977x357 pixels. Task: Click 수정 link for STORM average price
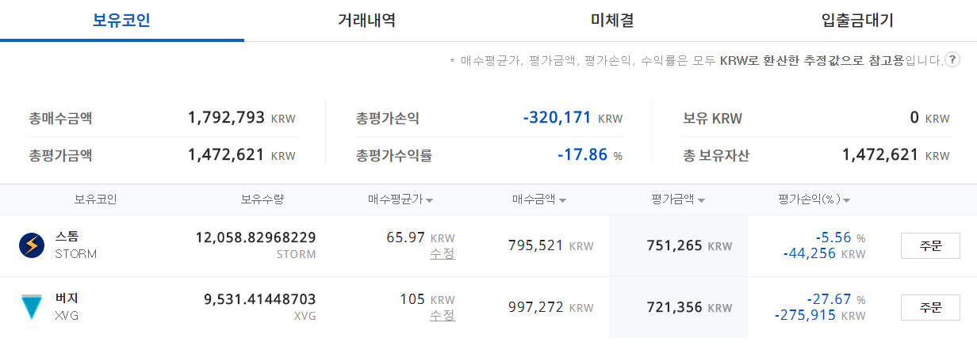click(443, 254)
